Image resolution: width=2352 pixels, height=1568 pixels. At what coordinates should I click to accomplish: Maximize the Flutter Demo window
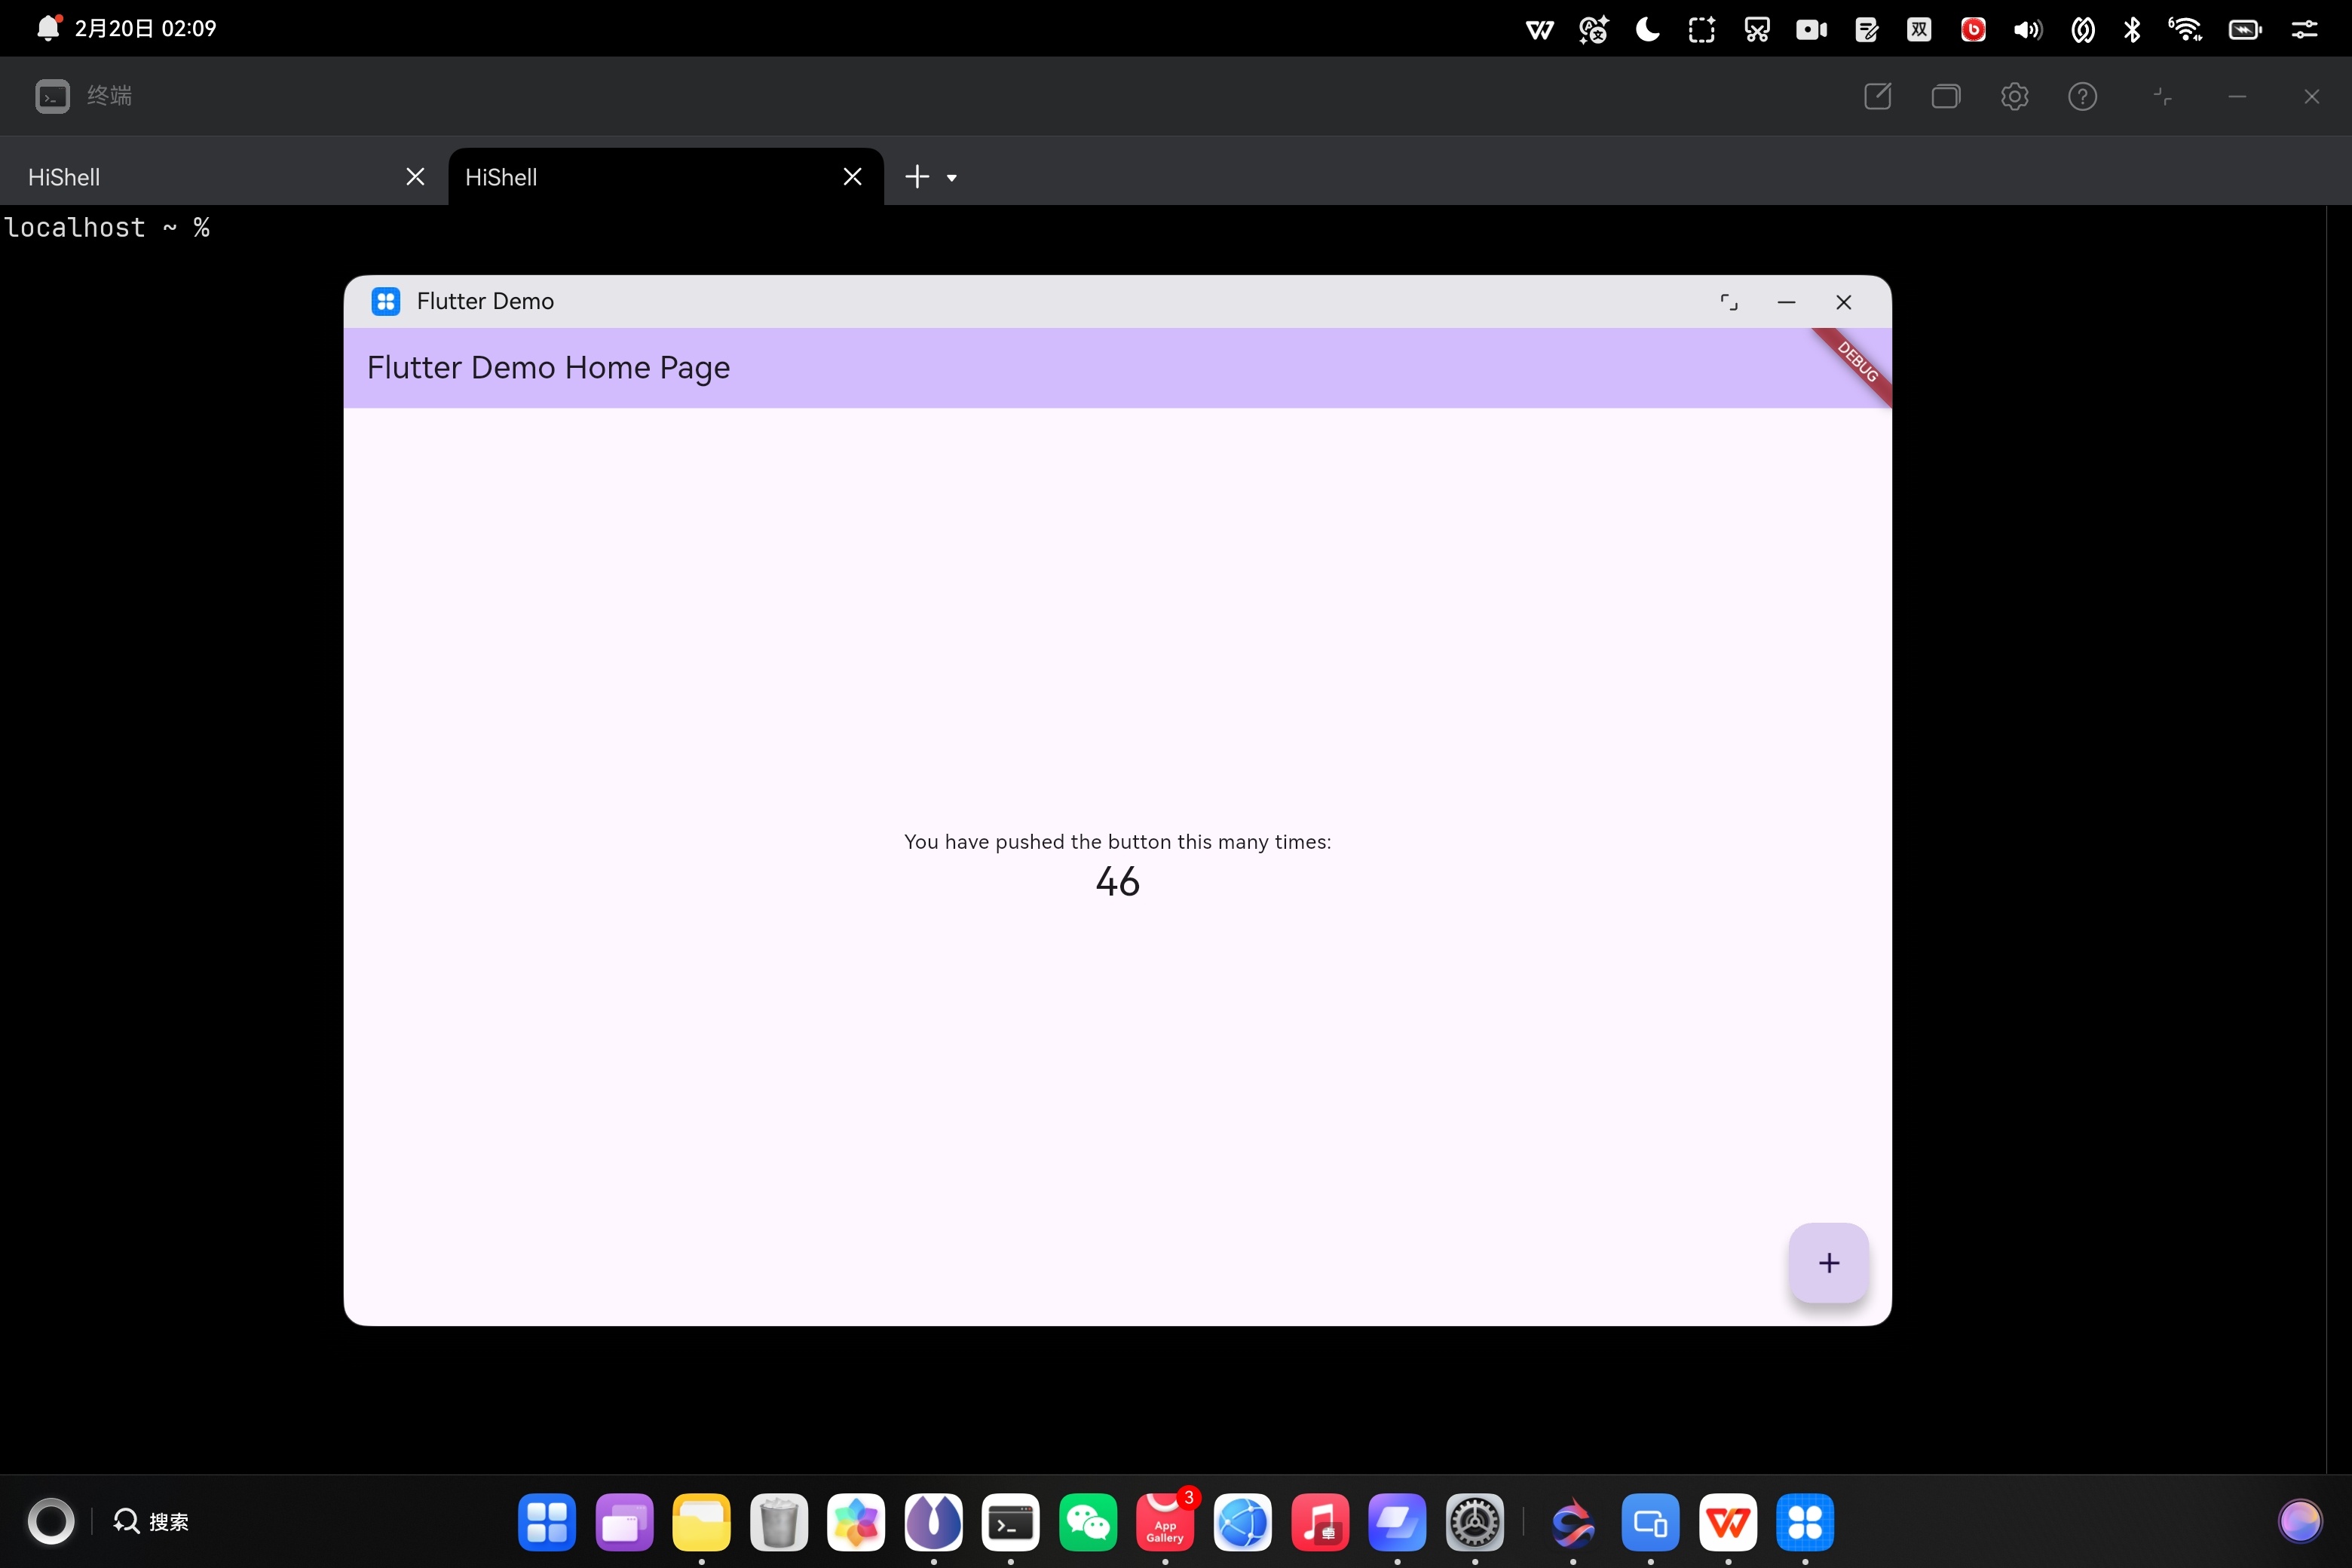point(1729,302)
